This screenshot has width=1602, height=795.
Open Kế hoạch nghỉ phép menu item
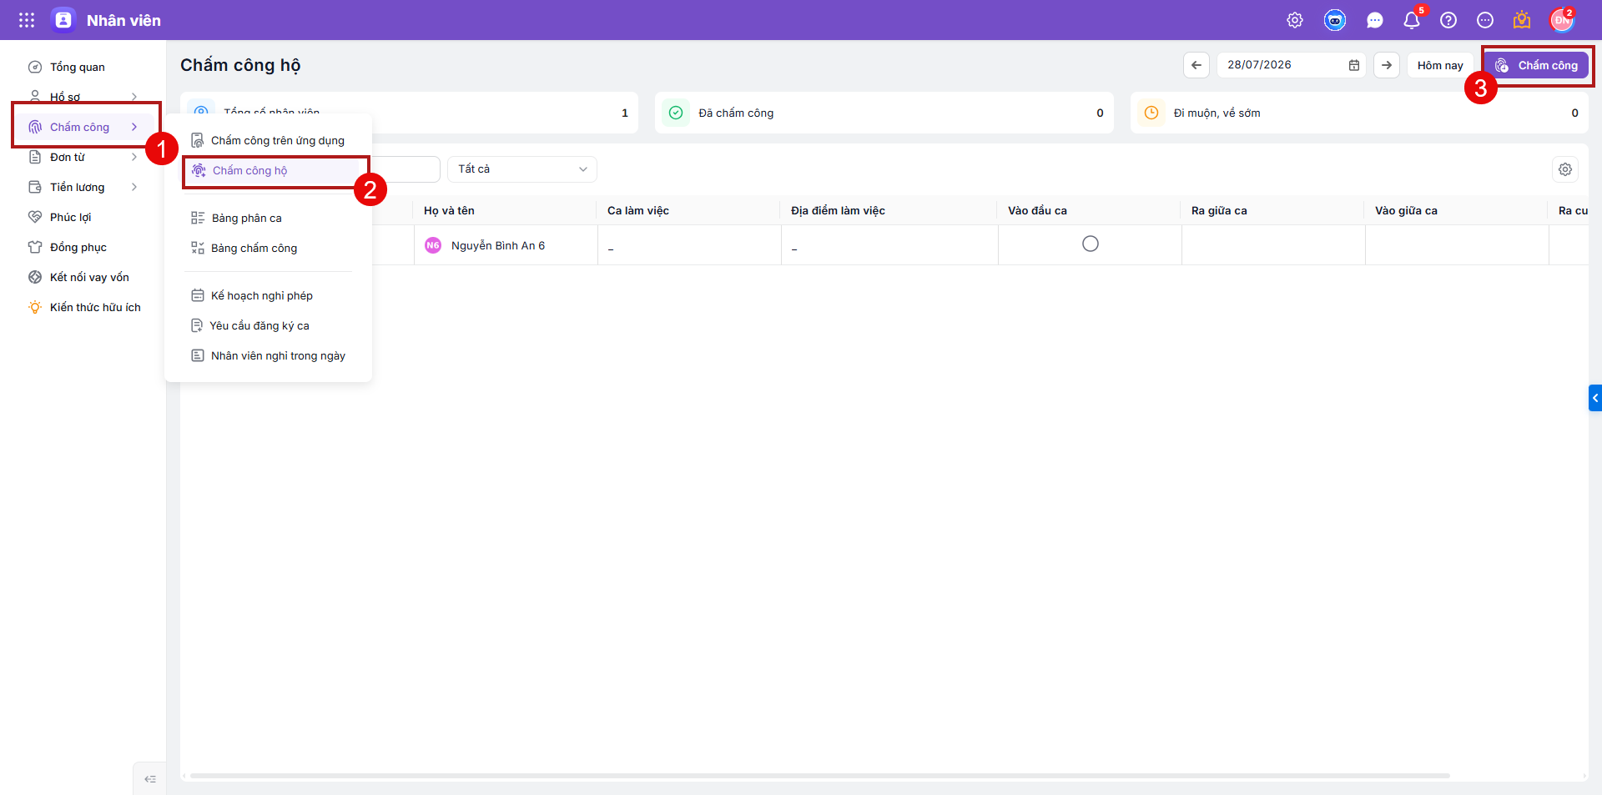tap(268, 295)
